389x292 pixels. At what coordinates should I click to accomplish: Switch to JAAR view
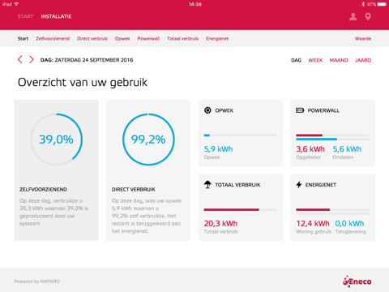(363, 60)
